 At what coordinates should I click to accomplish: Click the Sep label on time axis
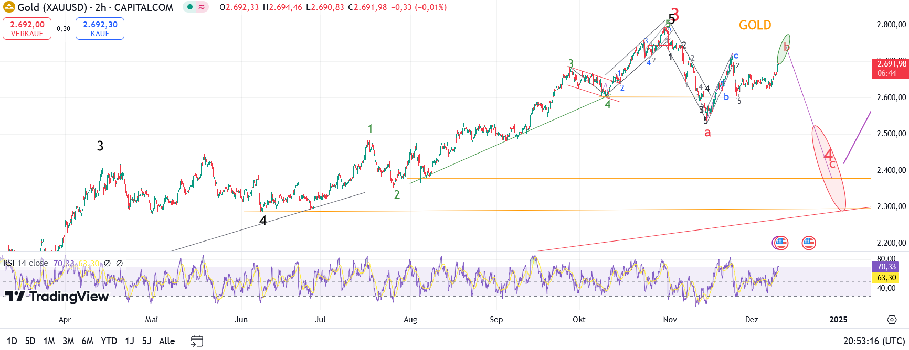[496, 320]
